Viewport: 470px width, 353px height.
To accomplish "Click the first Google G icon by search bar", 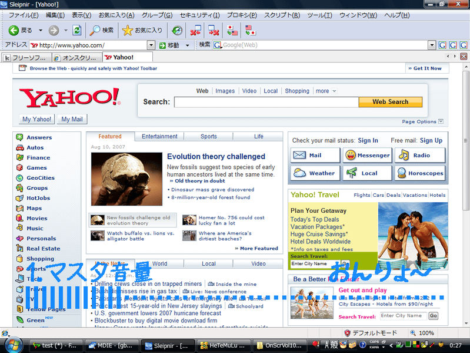I will [442, 45].
